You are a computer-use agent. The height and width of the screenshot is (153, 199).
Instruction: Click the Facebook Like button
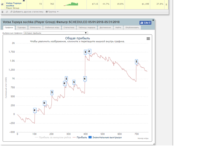pos(145,23)
